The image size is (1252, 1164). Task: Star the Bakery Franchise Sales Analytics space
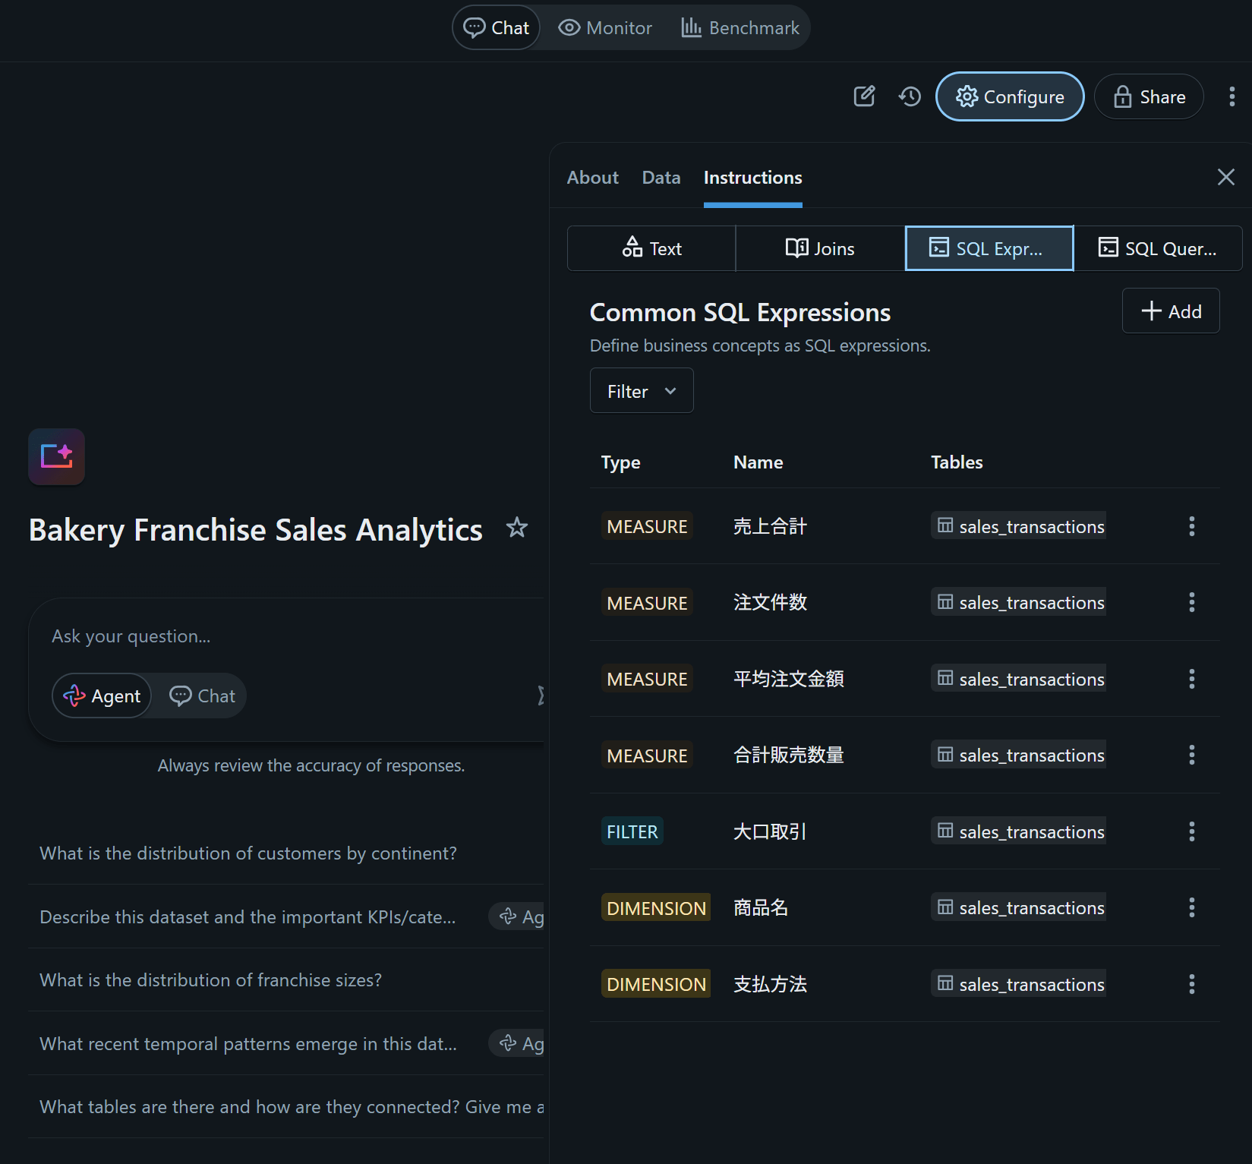[x=517, y=528]
